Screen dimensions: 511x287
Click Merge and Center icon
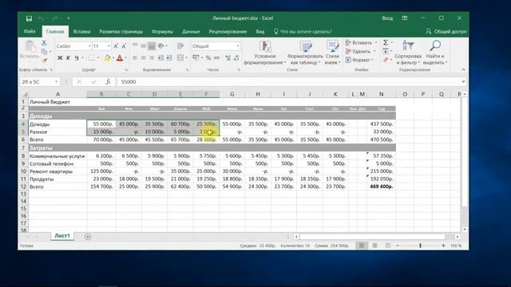point(180,58)
